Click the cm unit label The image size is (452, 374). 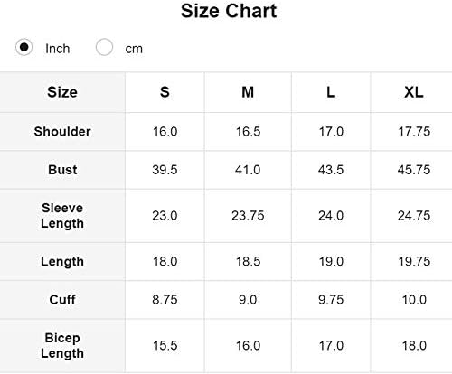click(x=134, y=49)
